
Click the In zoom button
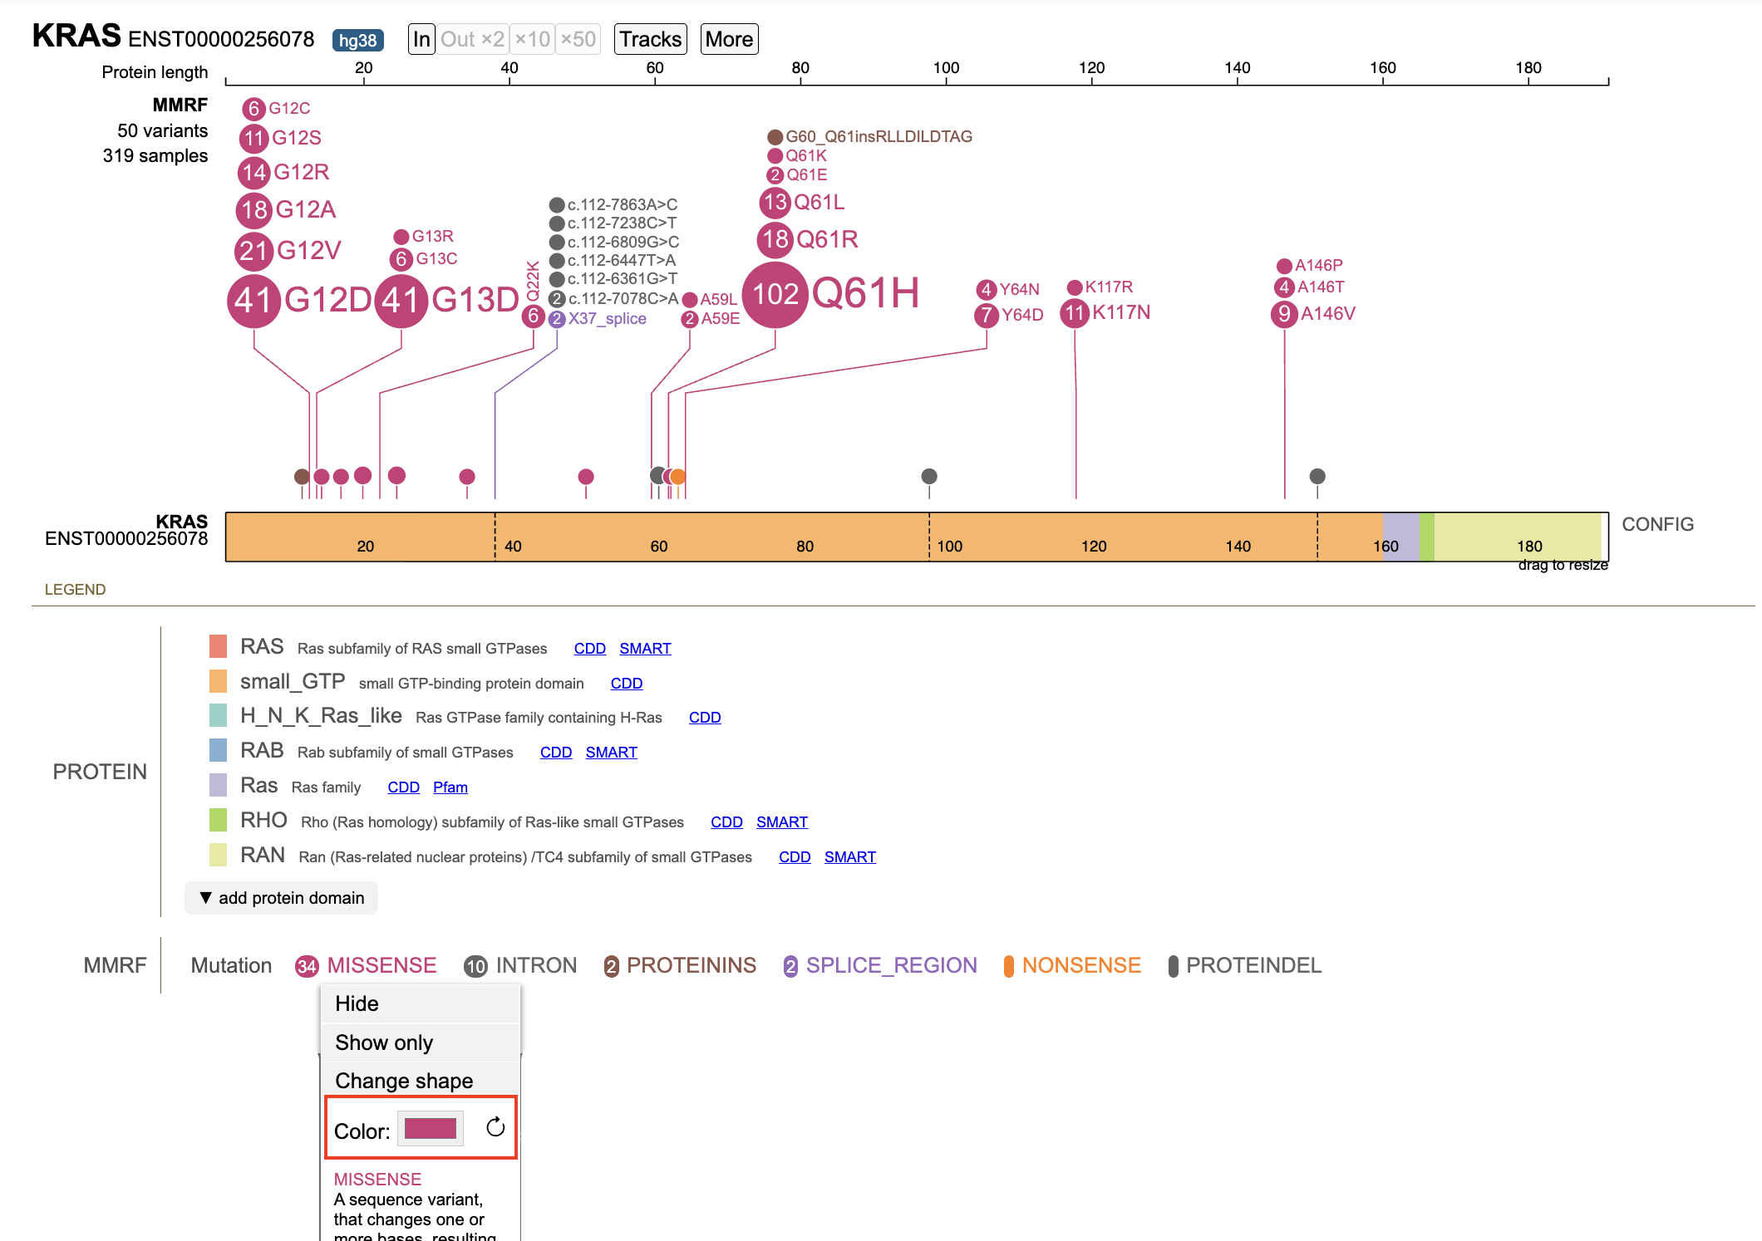pos(421,39)
